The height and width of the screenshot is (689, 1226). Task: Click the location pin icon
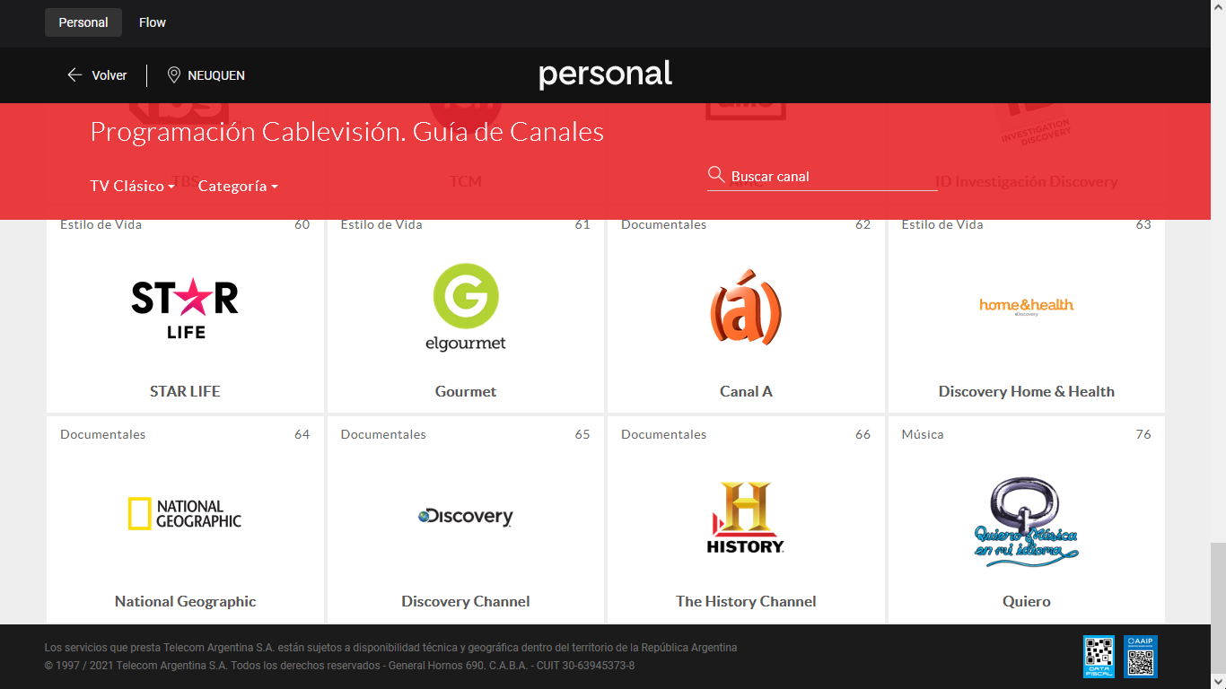click(174, 75)
